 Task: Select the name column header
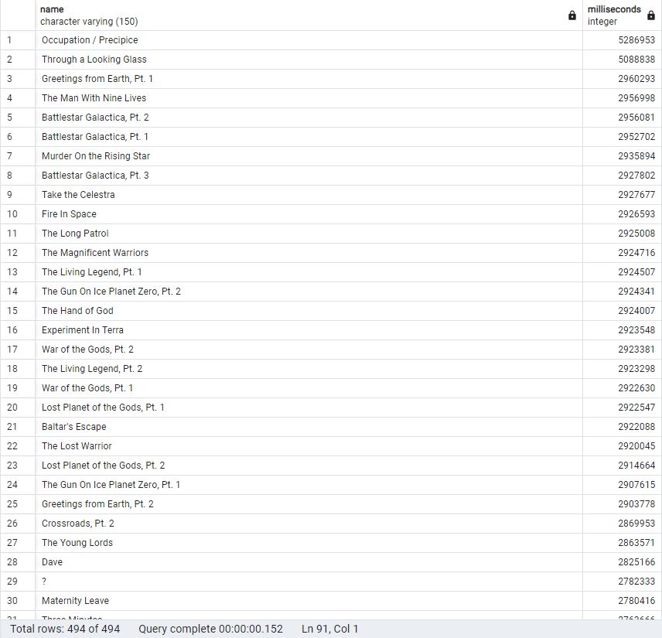coord(309,15)
